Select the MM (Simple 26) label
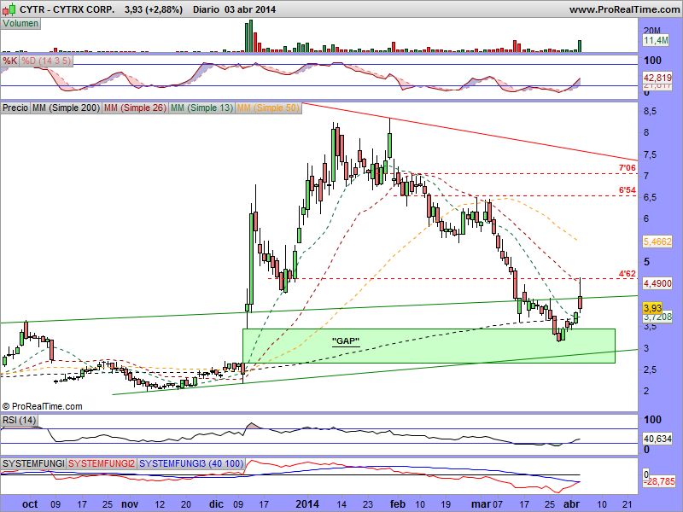Image resolution: width=683 pixels, height=512 pixels. point(135,108)
